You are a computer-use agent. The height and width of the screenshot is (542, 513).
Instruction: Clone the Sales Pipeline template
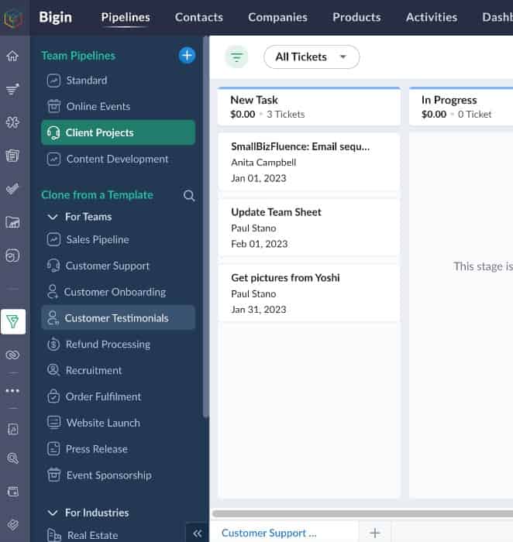pos(119,239)
